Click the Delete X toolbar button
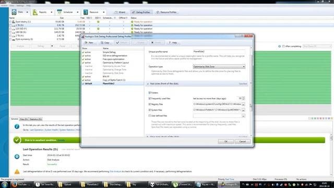 (157, 43)
